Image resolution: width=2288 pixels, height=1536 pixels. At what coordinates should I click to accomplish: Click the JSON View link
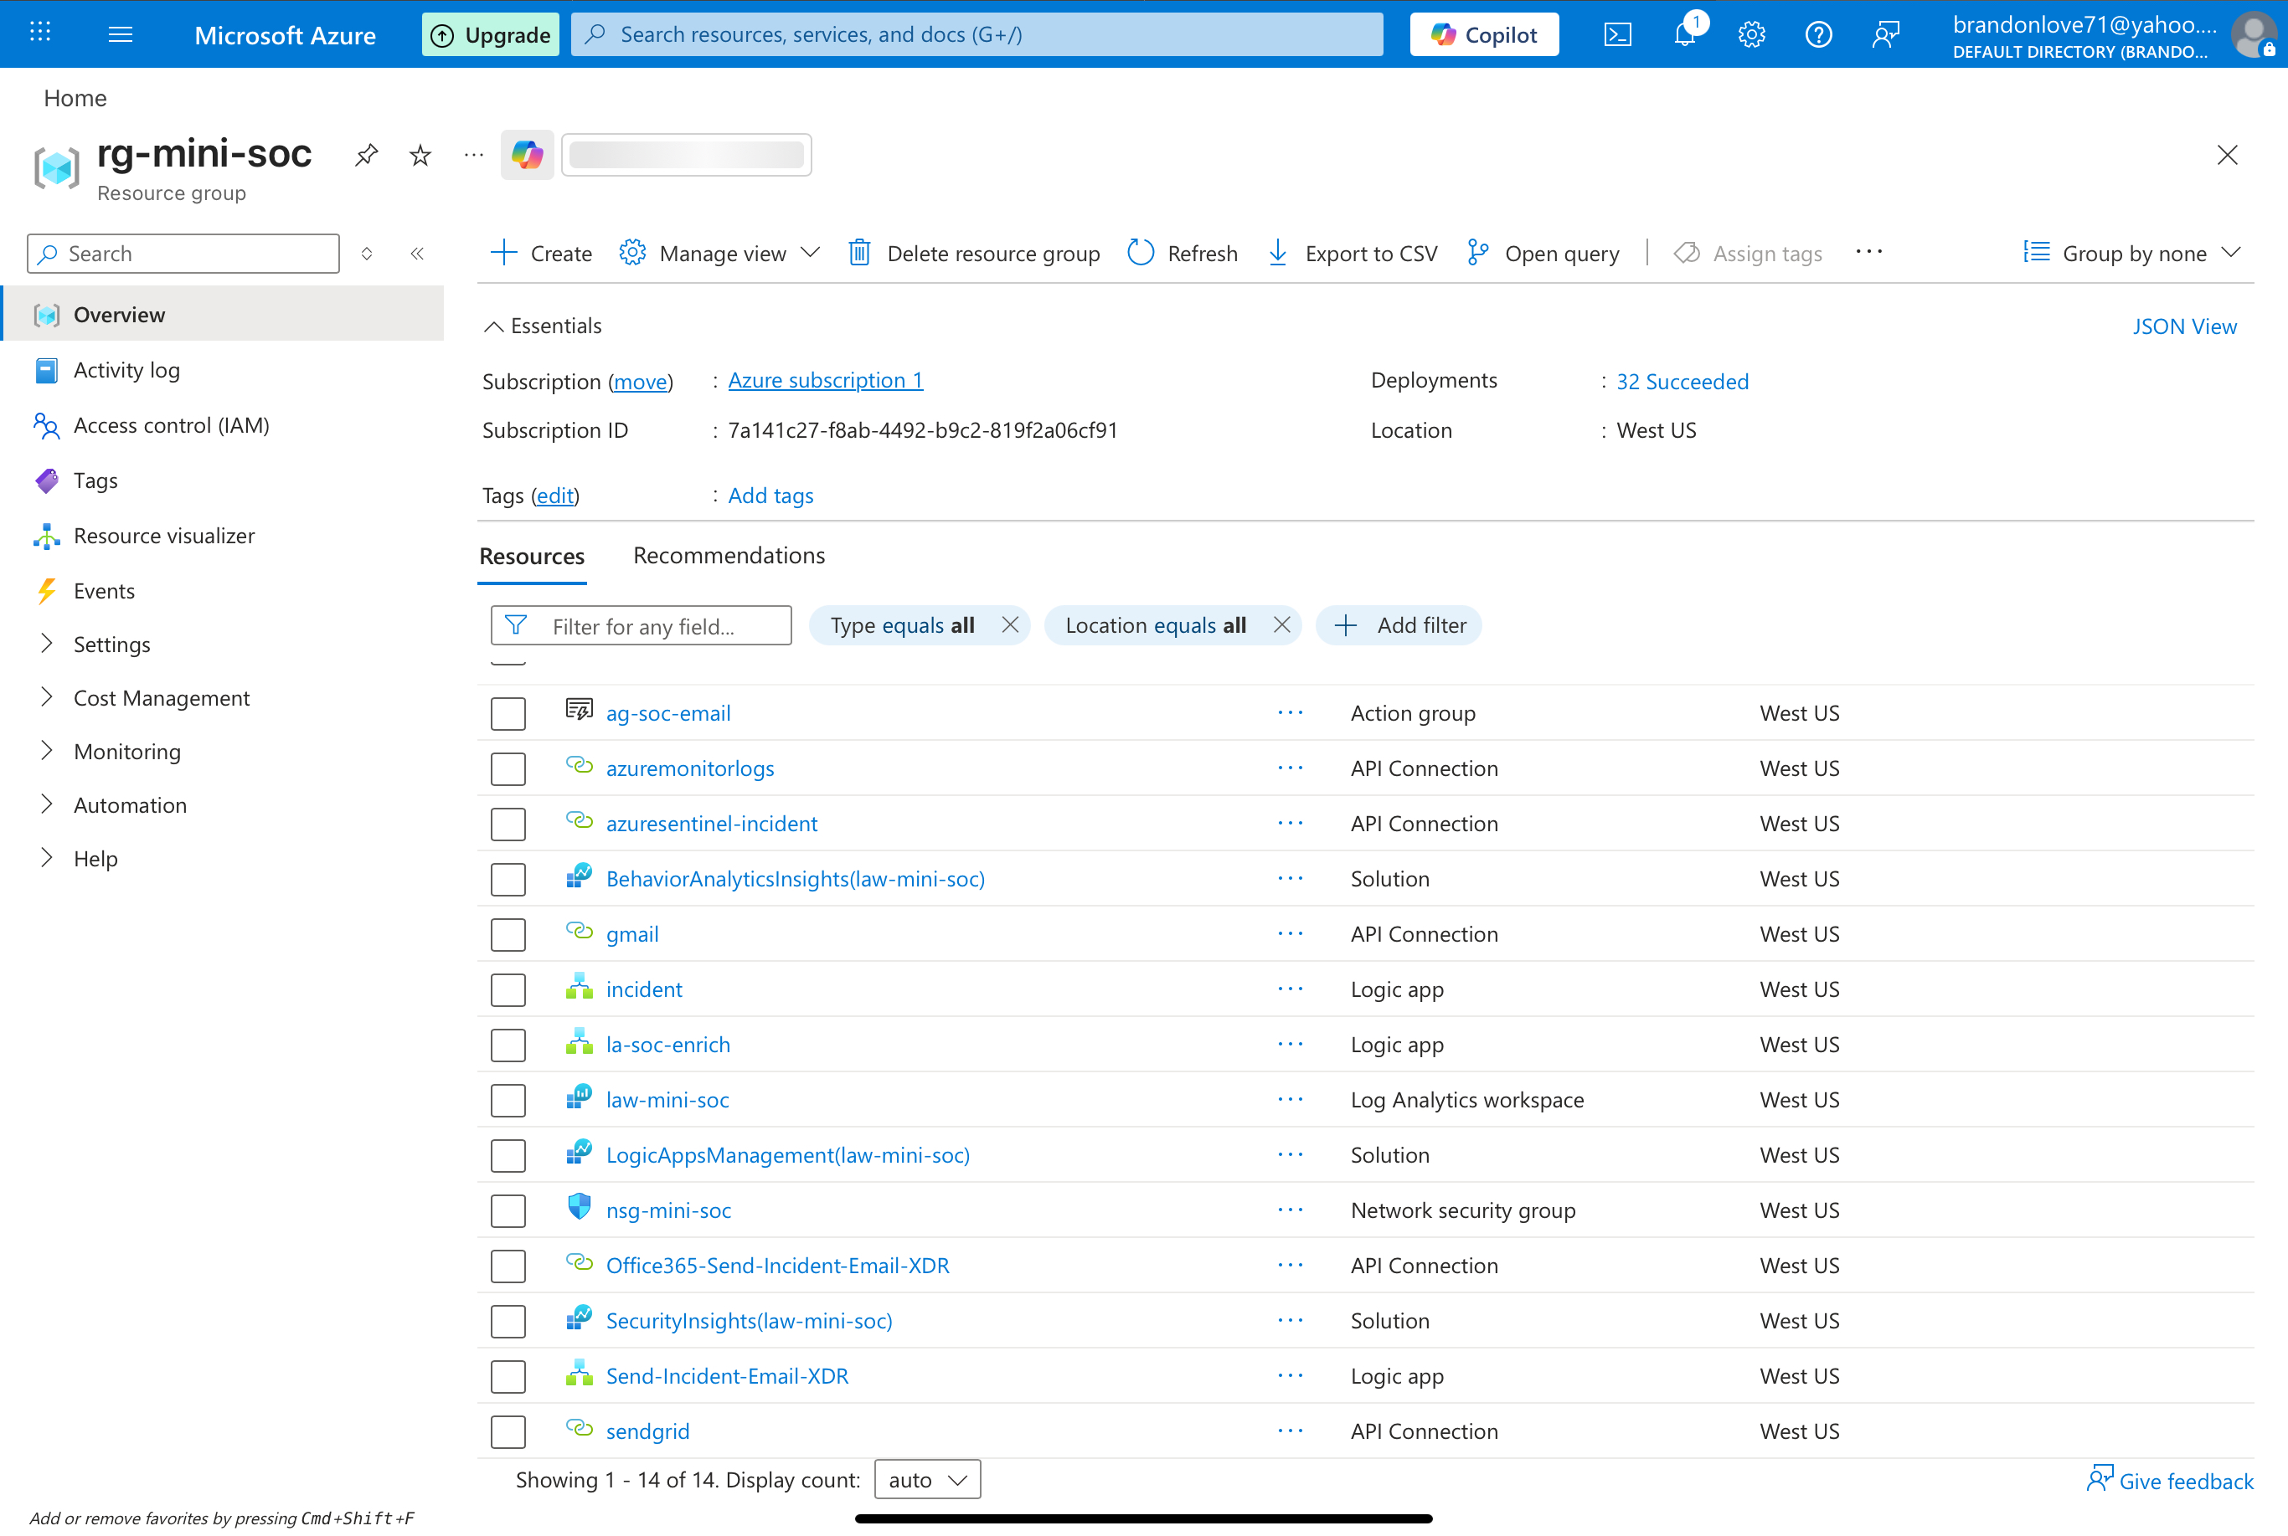(x=2184, y=326)
